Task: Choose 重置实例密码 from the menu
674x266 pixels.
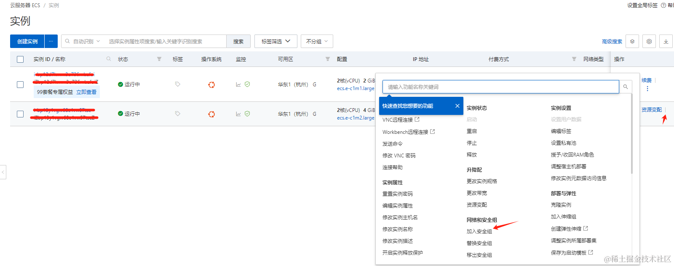Action: tap(398, 194)
